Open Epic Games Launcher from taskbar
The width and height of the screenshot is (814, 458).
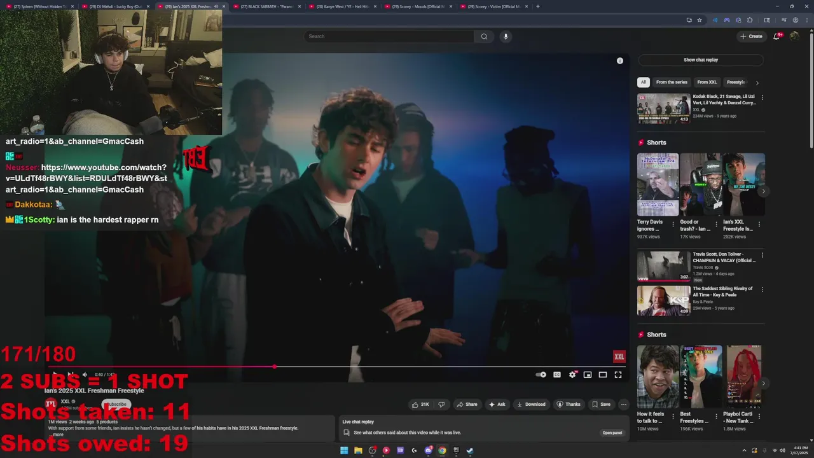(456, 450)
